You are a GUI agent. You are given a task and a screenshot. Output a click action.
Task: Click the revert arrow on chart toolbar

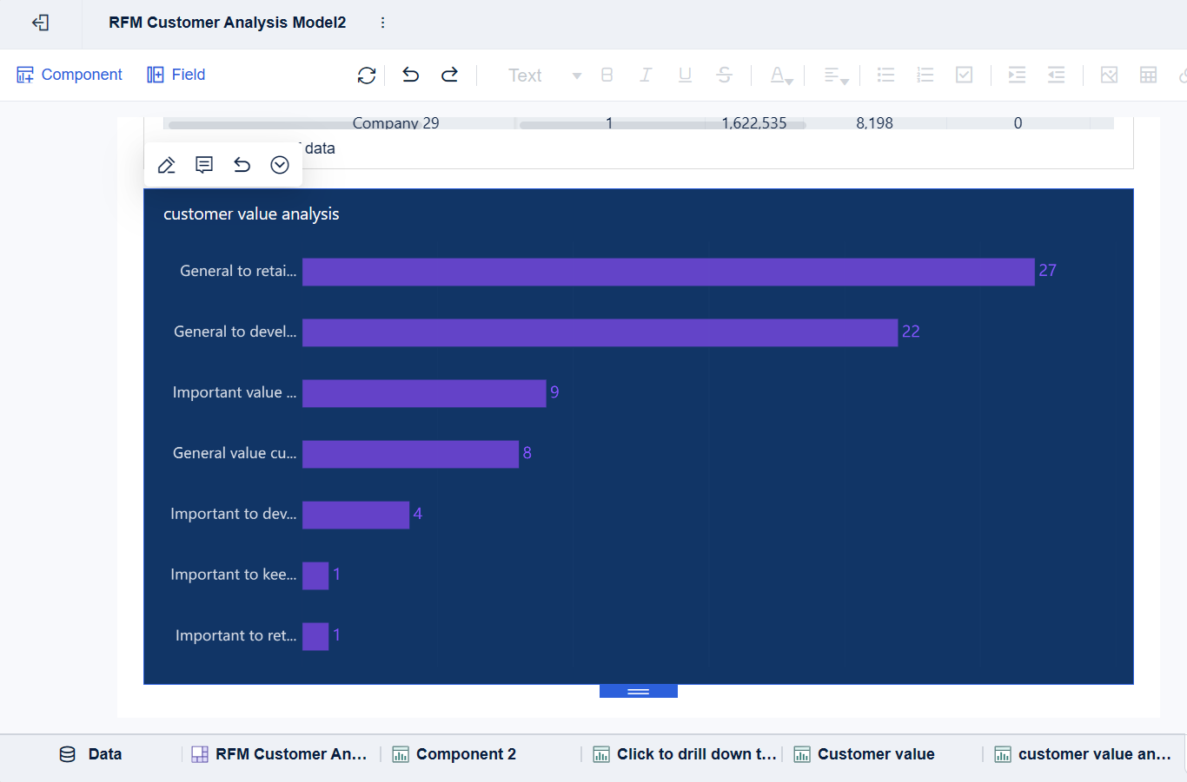pos(242,165)
